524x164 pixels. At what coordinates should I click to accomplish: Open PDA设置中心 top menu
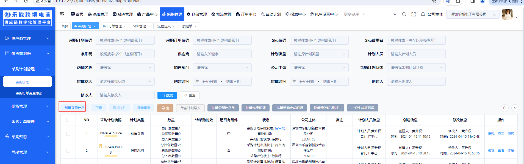coord(324,14)
